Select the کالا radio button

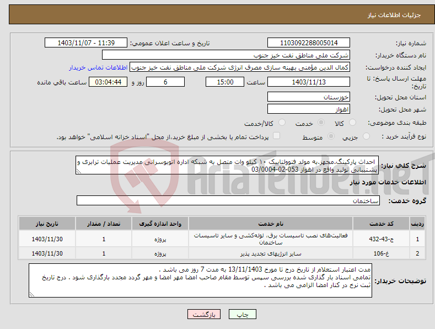point(352,123)
